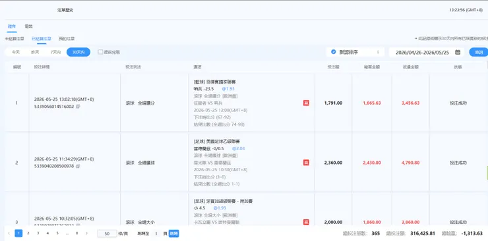Screen dimensions: 488x241
Task: Go to page 2
Action: [x=28, y=233]
